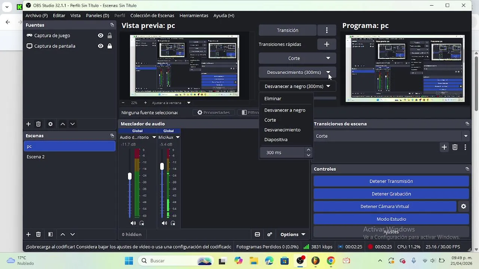Open scene filters icon in Escenas toolbar
479x269 pixels.
[51, 234]
